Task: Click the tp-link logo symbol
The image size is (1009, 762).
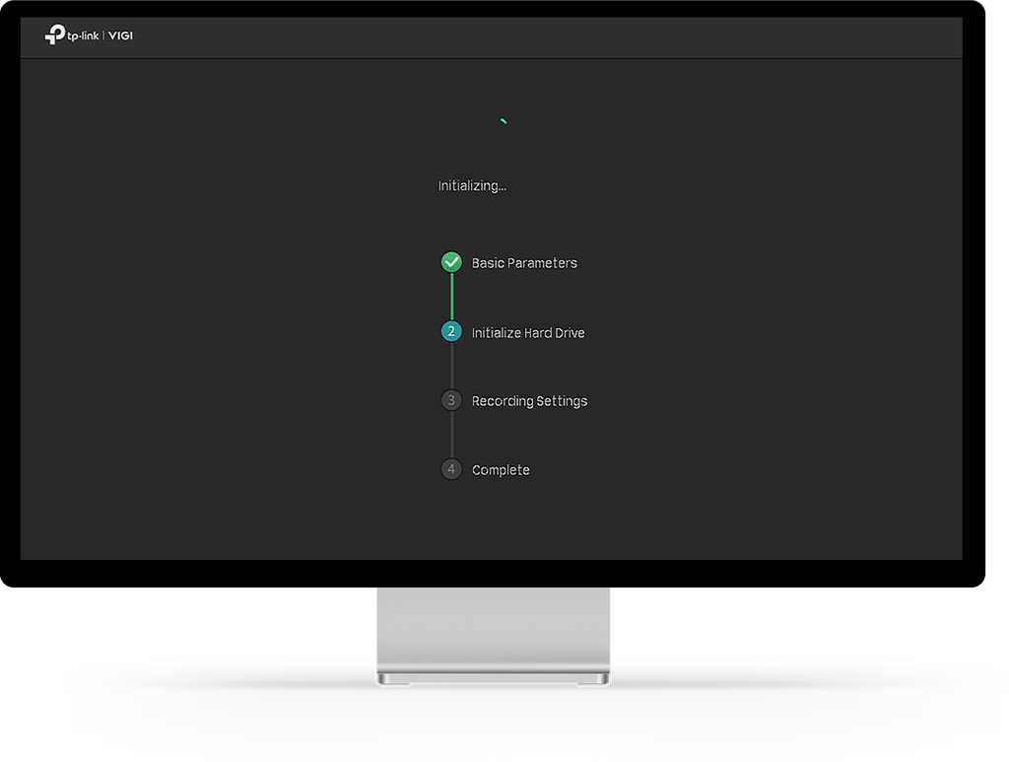Action: click(x=55, y=35)
